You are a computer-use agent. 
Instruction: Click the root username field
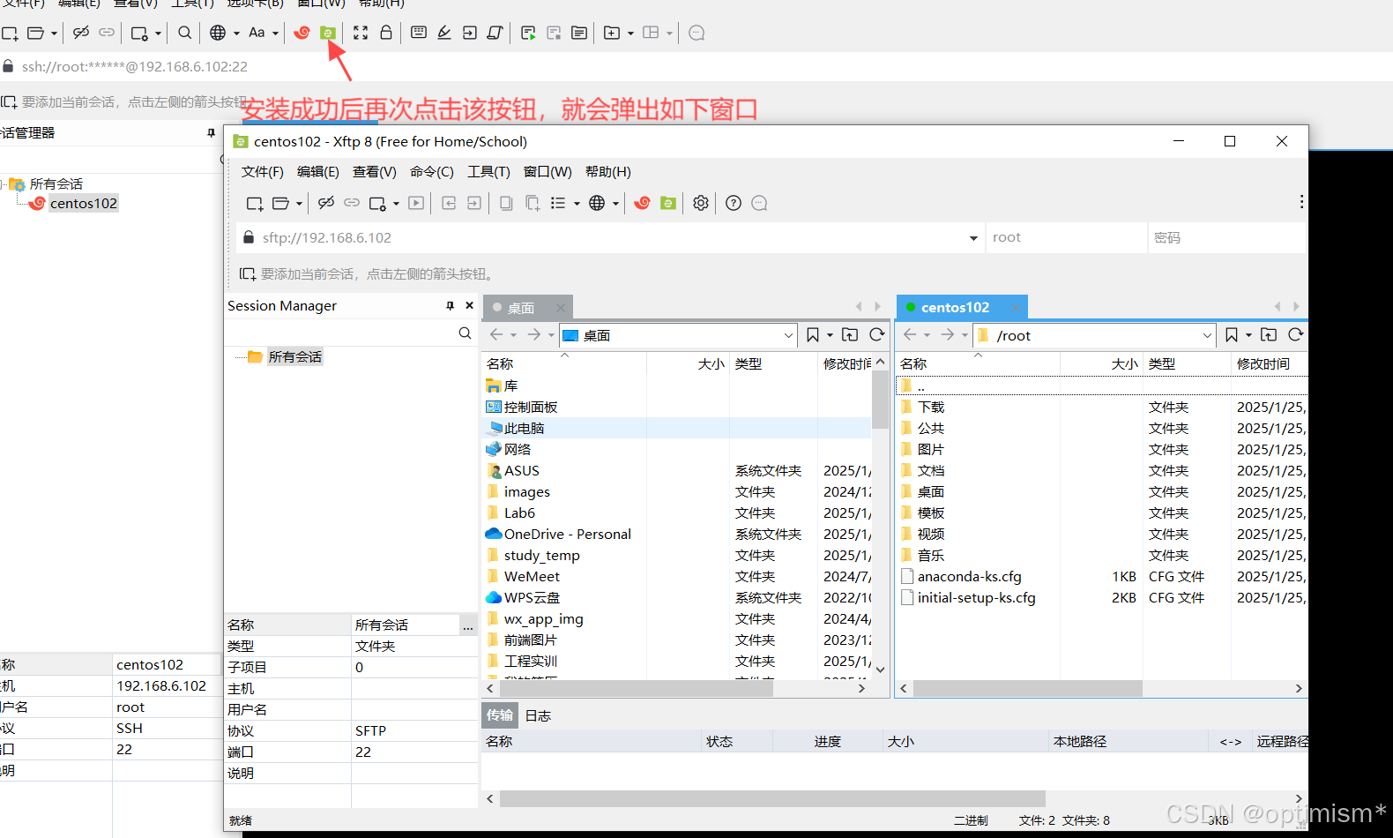1066,237
